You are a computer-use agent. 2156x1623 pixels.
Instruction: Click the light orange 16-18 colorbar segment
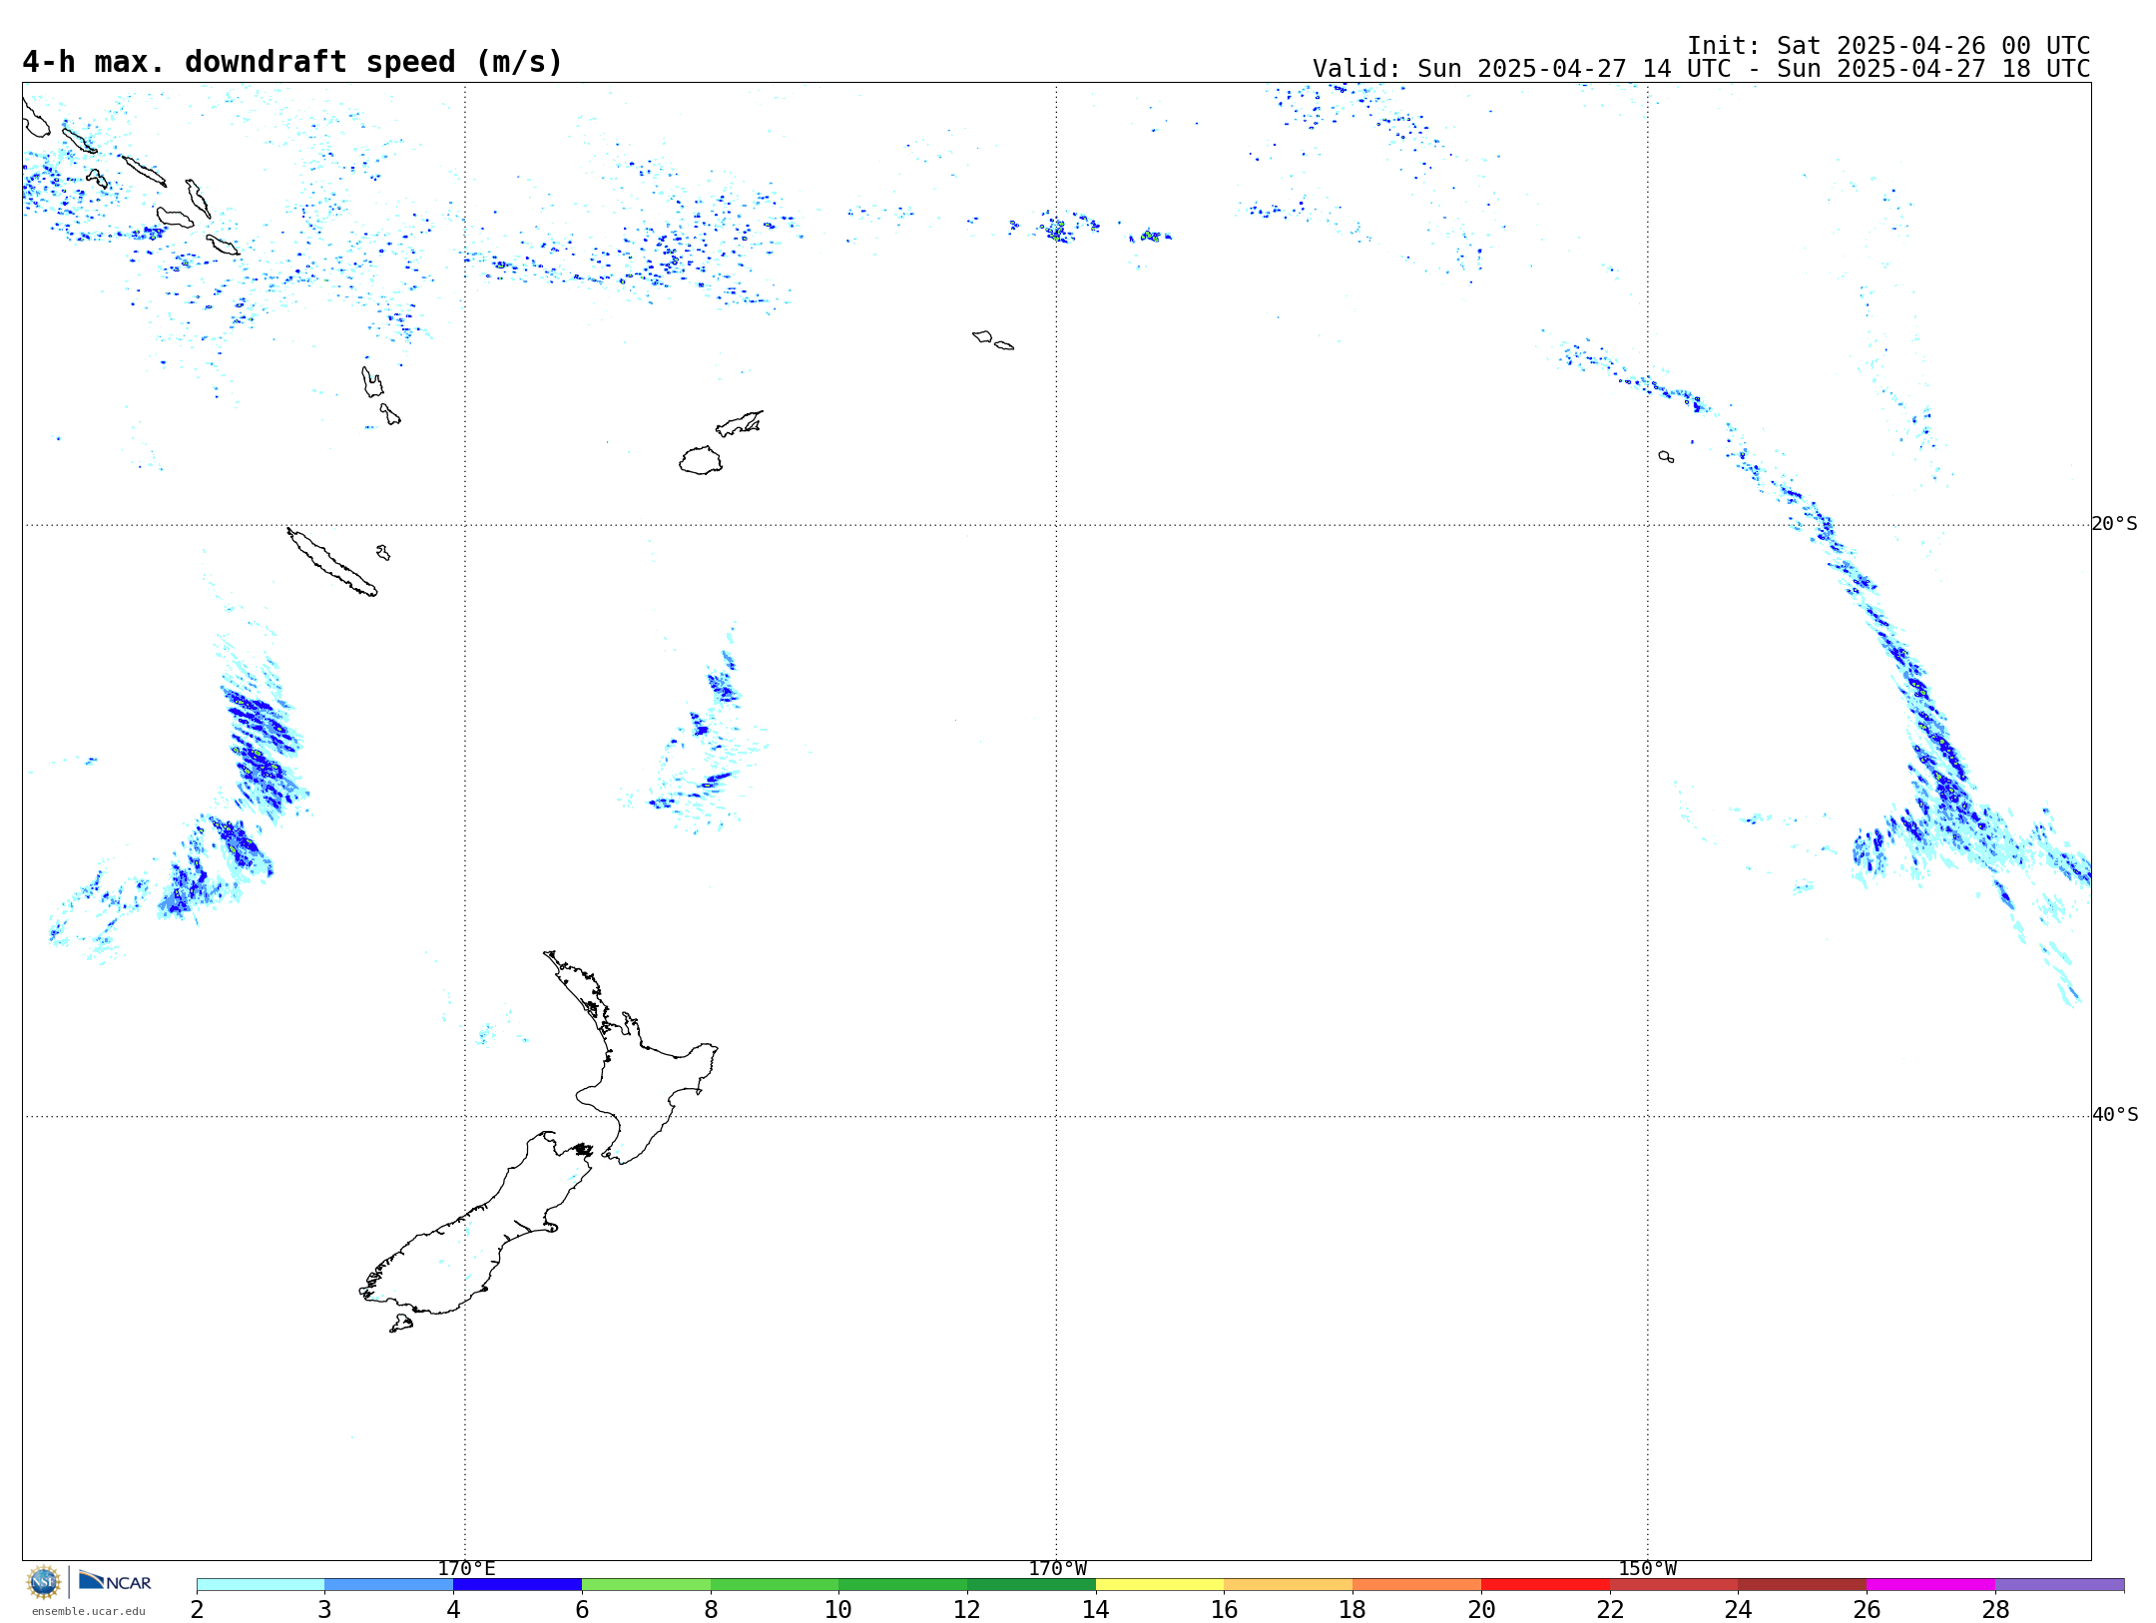[x=1289, y=1585]
